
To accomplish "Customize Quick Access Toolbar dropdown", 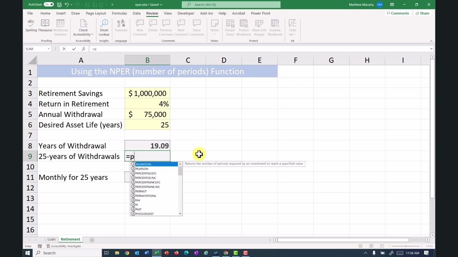I will click(112, 5).
